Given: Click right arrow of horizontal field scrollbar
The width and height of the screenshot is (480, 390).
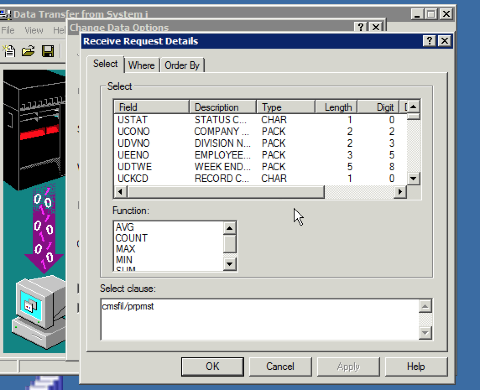Looking at the screenshot, I should pyautogui.click(x=400, y=192).
